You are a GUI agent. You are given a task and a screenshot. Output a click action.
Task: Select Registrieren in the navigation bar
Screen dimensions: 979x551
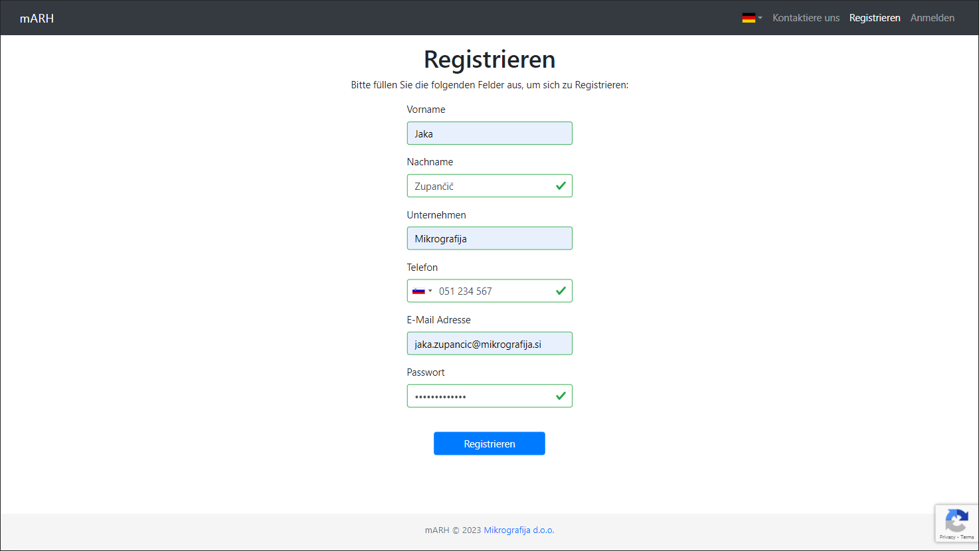point(875,18)
